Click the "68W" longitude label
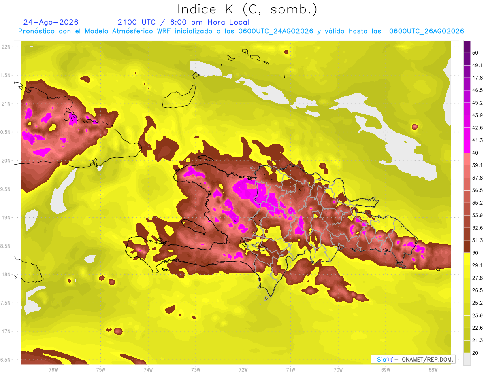 click(x=433, y=369)
